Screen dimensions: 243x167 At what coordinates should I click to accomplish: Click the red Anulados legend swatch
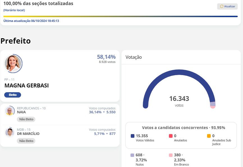(171, 136)
